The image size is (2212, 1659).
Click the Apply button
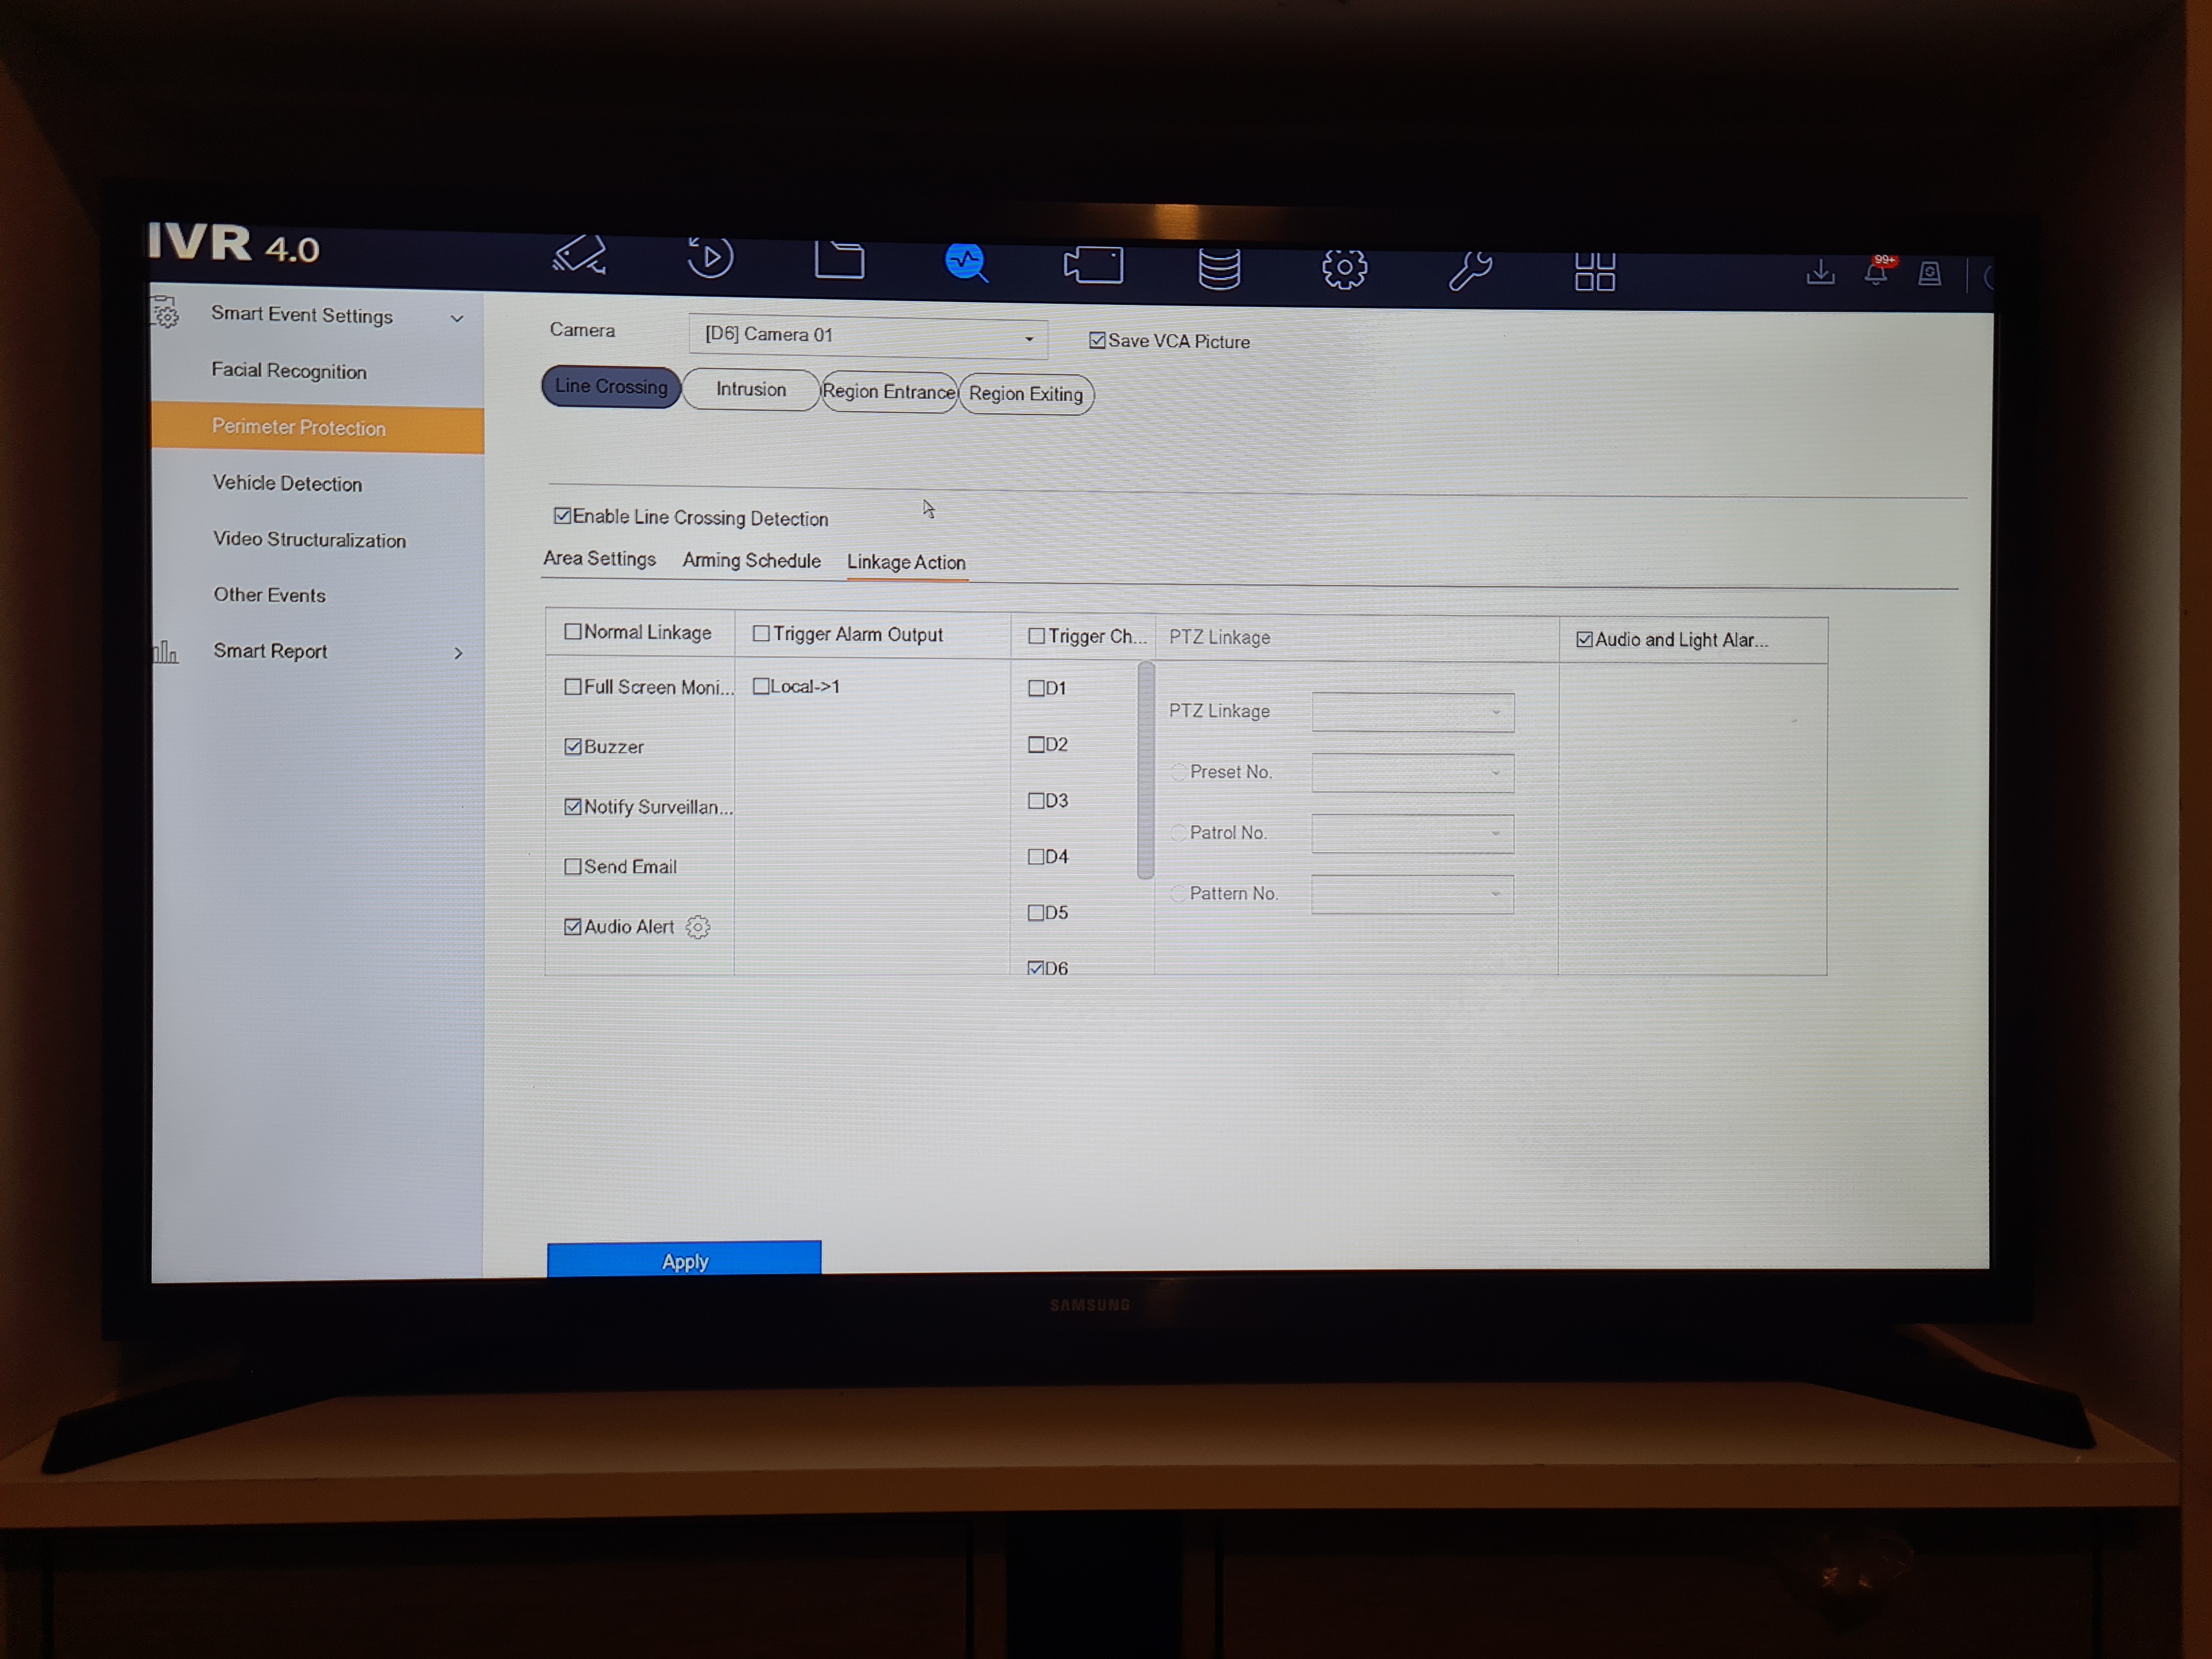coord(684,1260)
